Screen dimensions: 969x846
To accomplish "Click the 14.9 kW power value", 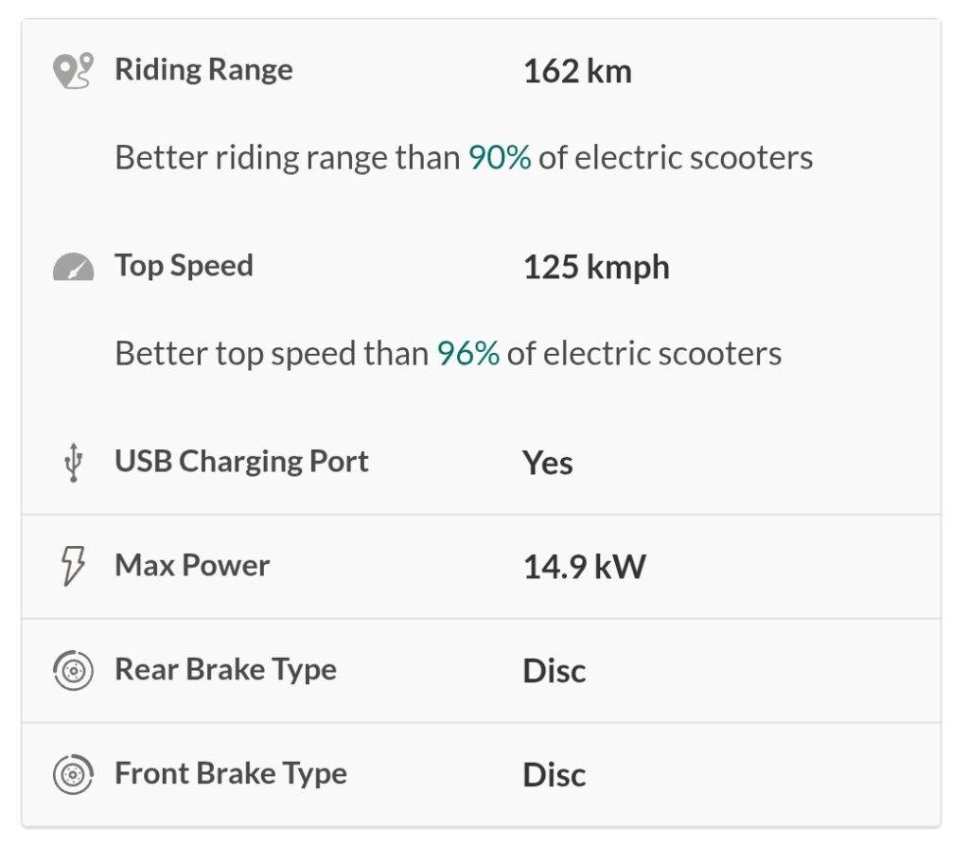I will click(584, 568).
